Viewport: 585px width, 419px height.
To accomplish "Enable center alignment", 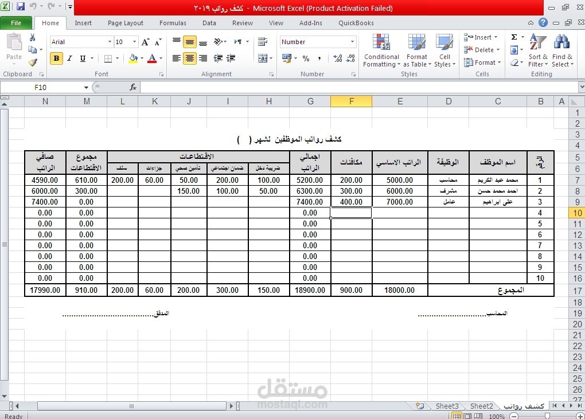I will tap(189, 58).
